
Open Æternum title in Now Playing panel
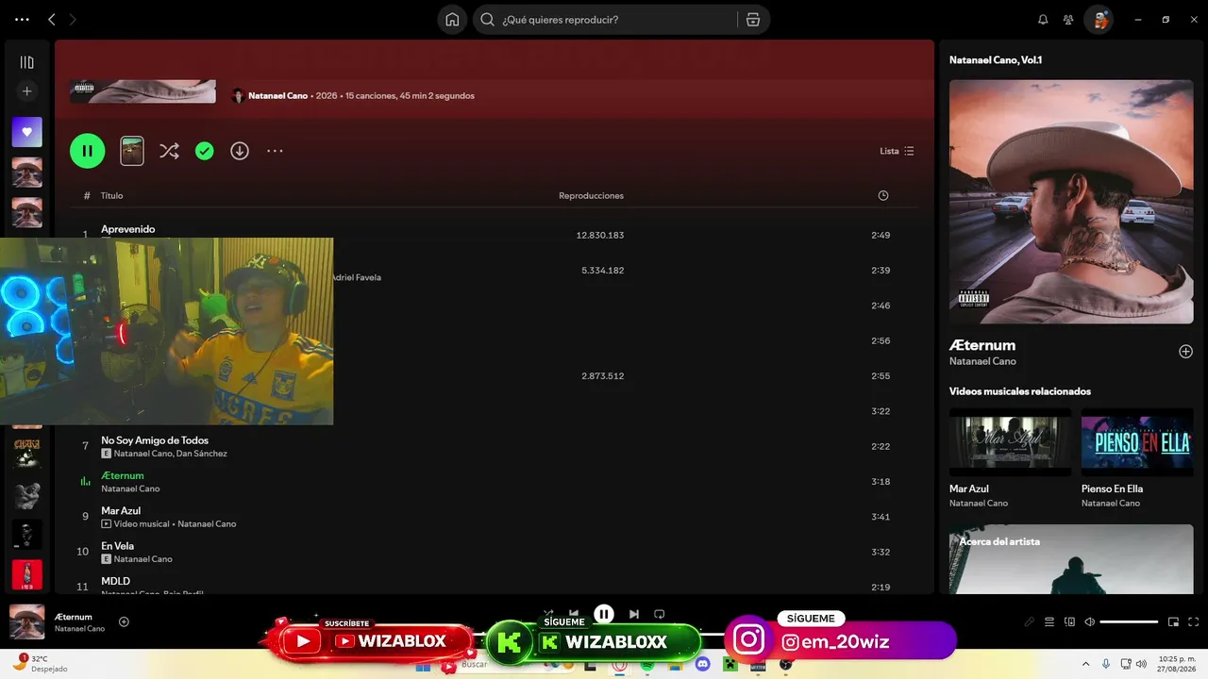pyautogui.click(x=982, y=345)
